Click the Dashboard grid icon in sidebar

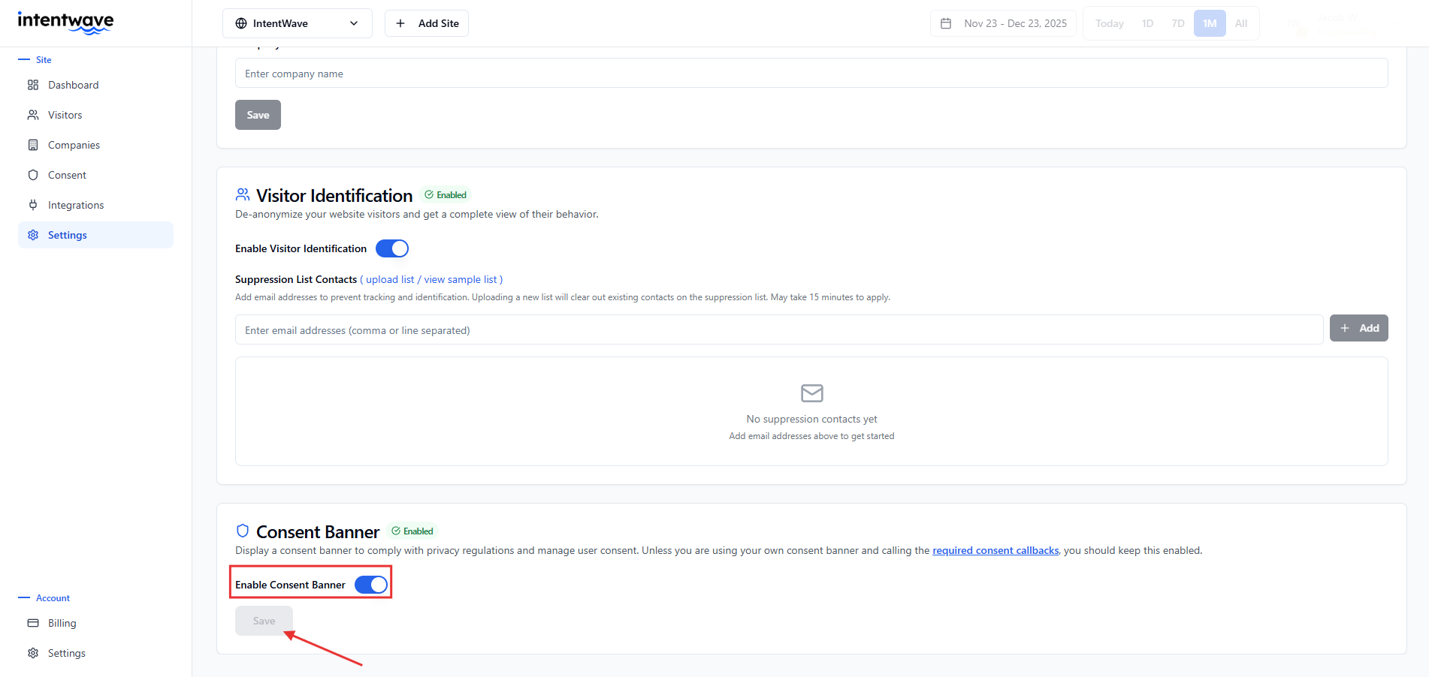(33, 85)
